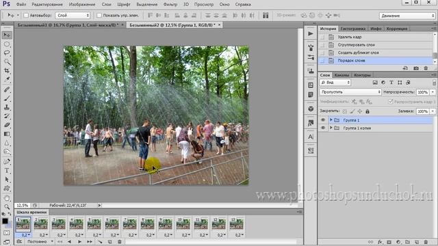Select the Healing Brush tool
This screenshot has height=246, width=438.
[7, 90]
